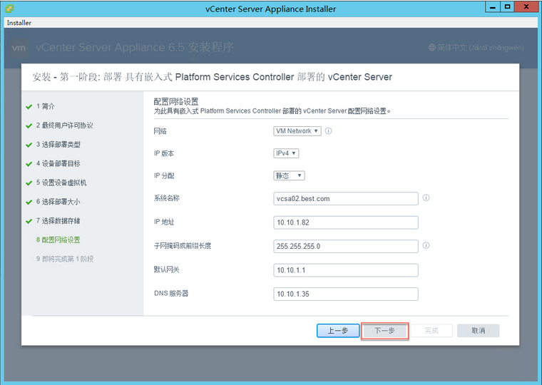The image size is (542, 385).
Task: Click the system name field vcsa02.best.com
Action: pos(346,199)
